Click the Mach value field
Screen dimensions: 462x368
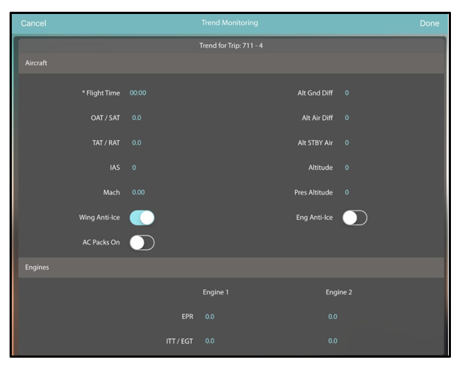click(138, 193)
